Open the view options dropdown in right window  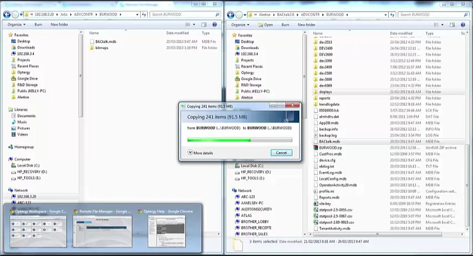(443, 25)
